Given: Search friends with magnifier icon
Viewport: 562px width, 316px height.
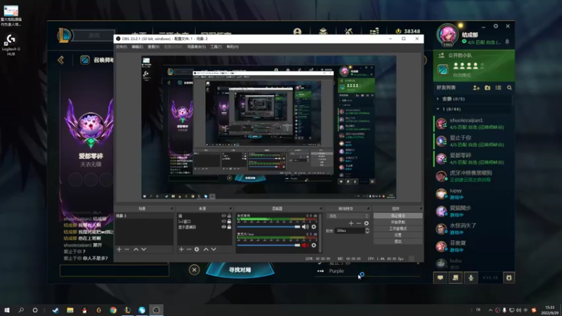Looking at the screenshot, I should tap(509, 88).
